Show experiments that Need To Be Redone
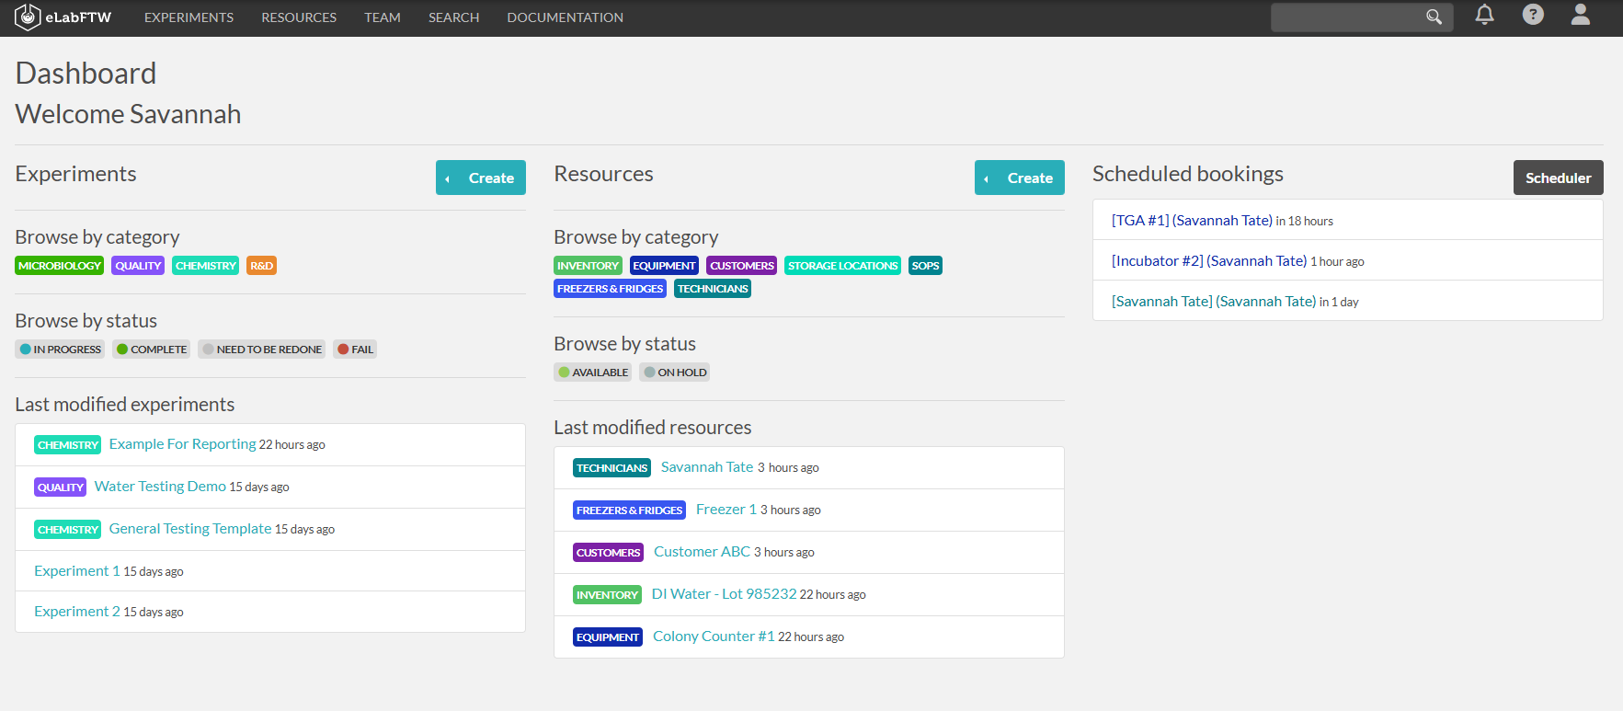1623x711 pixels. (262, 350)
